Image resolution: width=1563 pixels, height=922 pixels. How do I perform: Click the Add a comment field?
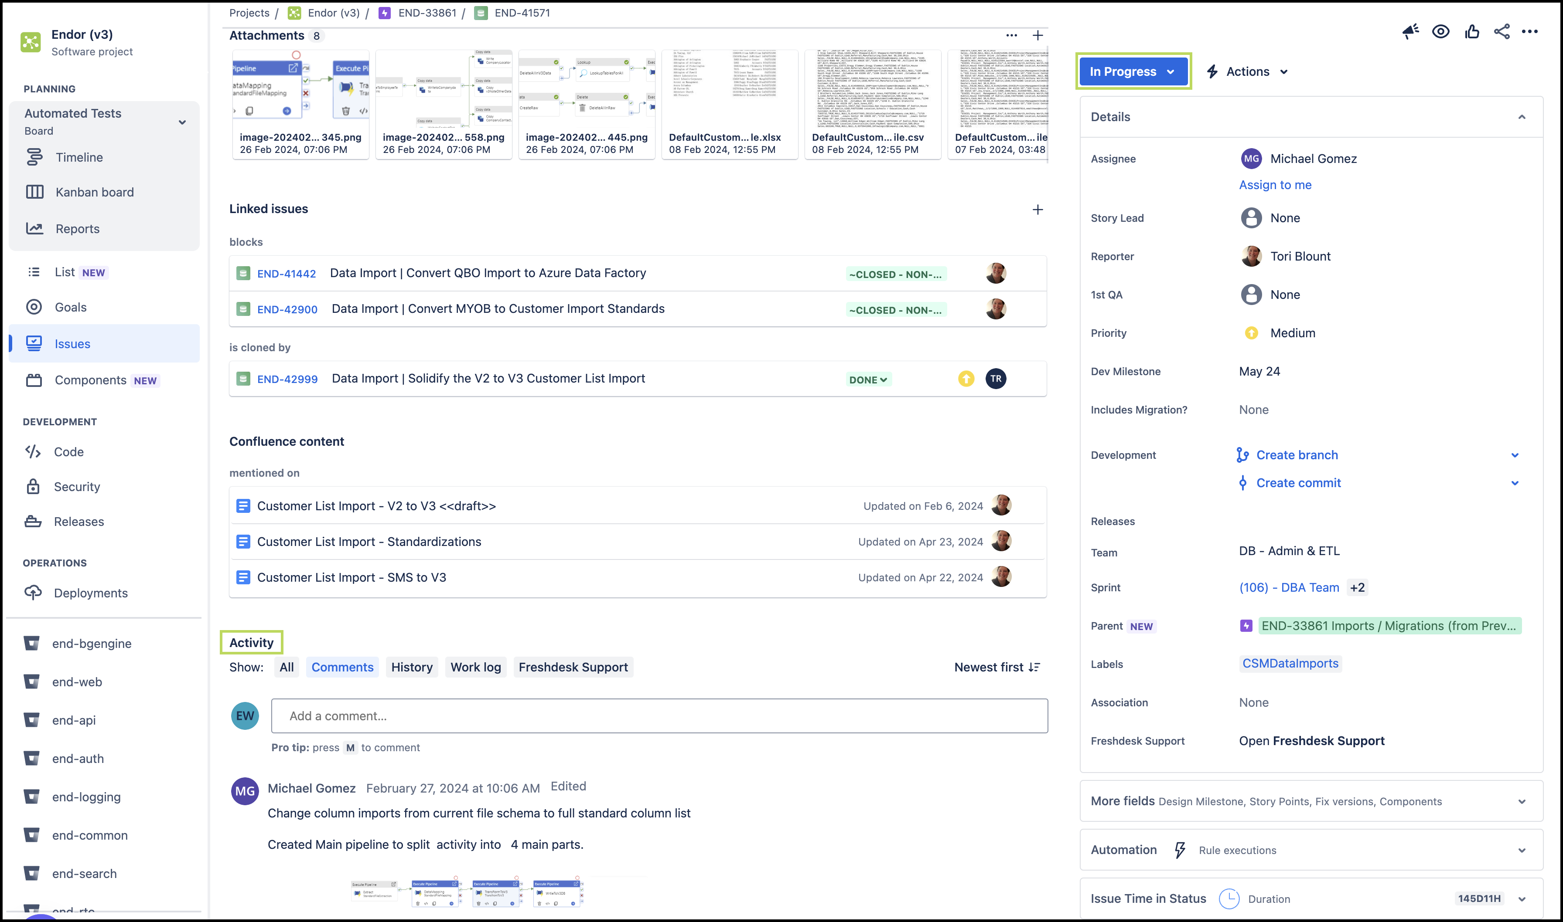point(659,716)
